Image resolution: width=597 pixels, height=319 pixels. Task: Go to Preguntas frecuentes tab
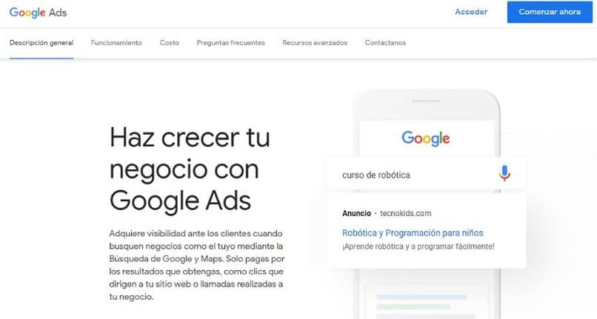tap(231, 43)
